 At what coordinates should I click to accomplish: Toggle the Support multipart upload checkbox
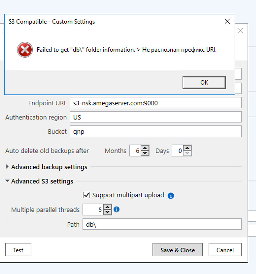(x=86, y=195)
